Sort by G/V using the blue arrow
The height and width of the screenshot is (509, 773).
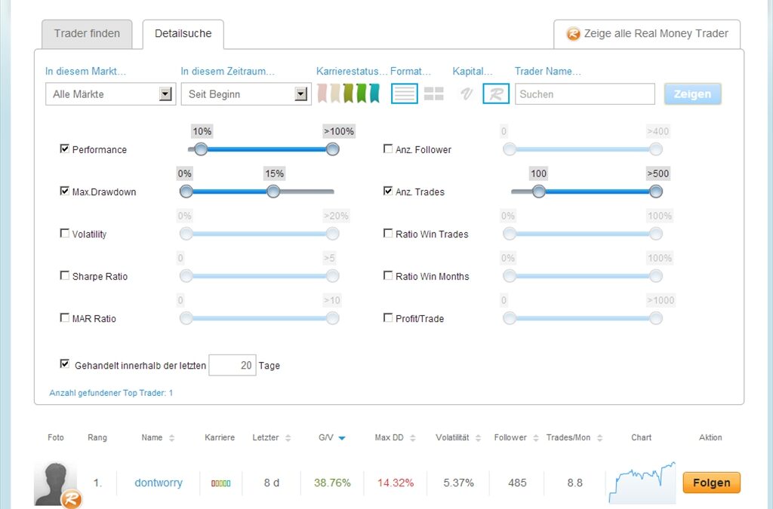point(342,438)
